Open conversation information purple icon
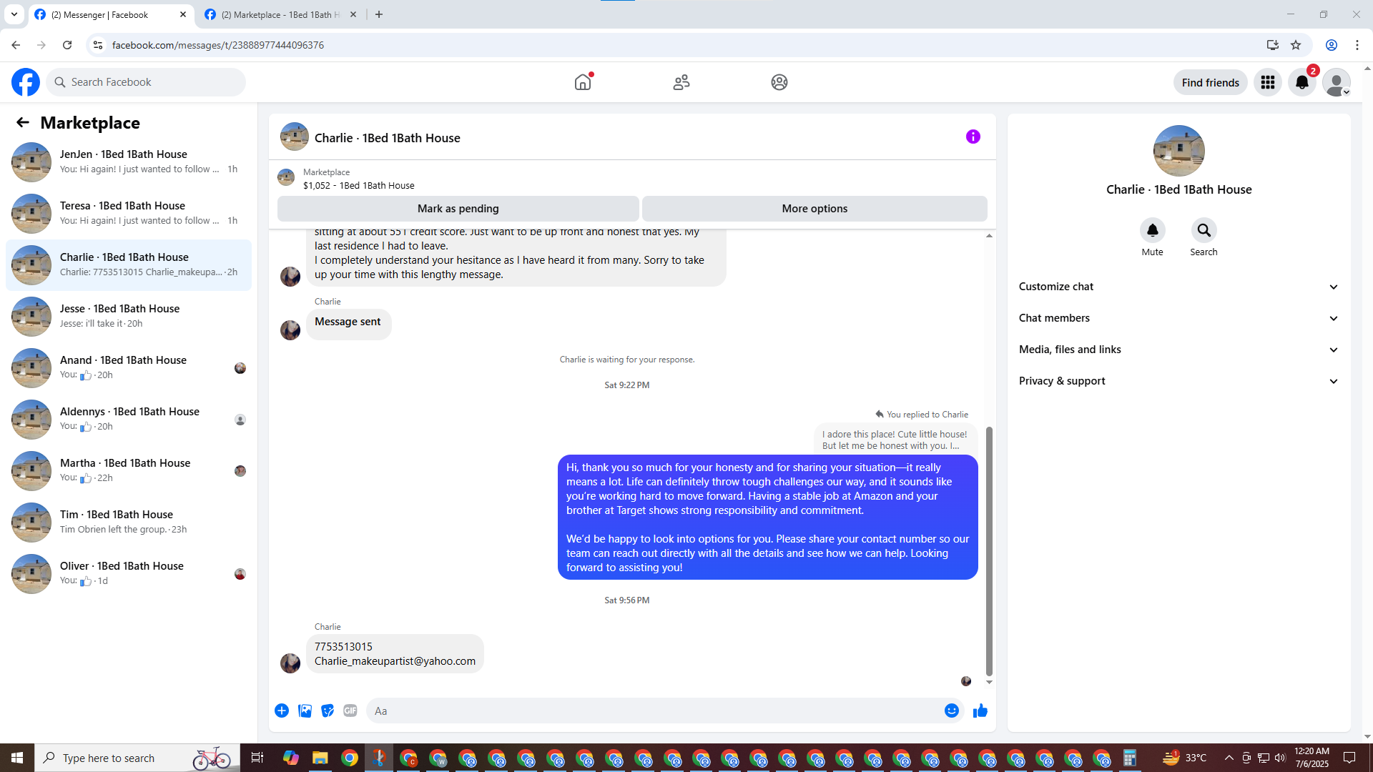This screenshot has height=772, width=1373. 973,137
